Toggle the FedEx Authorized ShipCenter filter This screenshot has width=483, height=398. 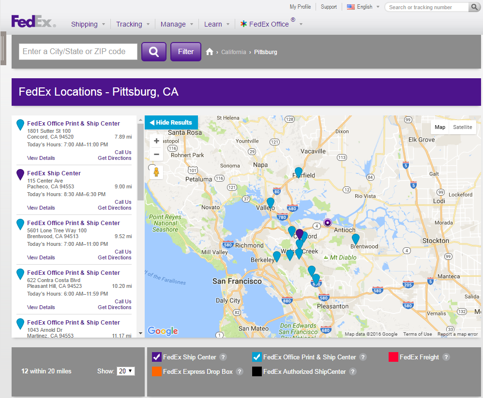coord(257,371)
